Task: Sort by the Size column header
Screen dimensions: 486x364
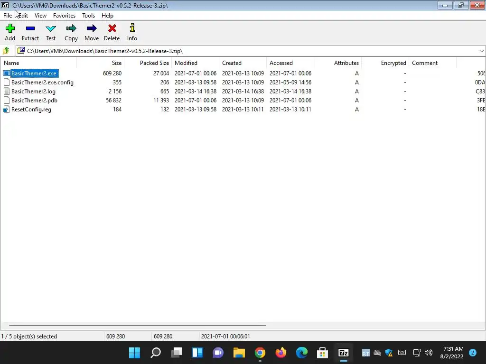Action: pos(101,63)
